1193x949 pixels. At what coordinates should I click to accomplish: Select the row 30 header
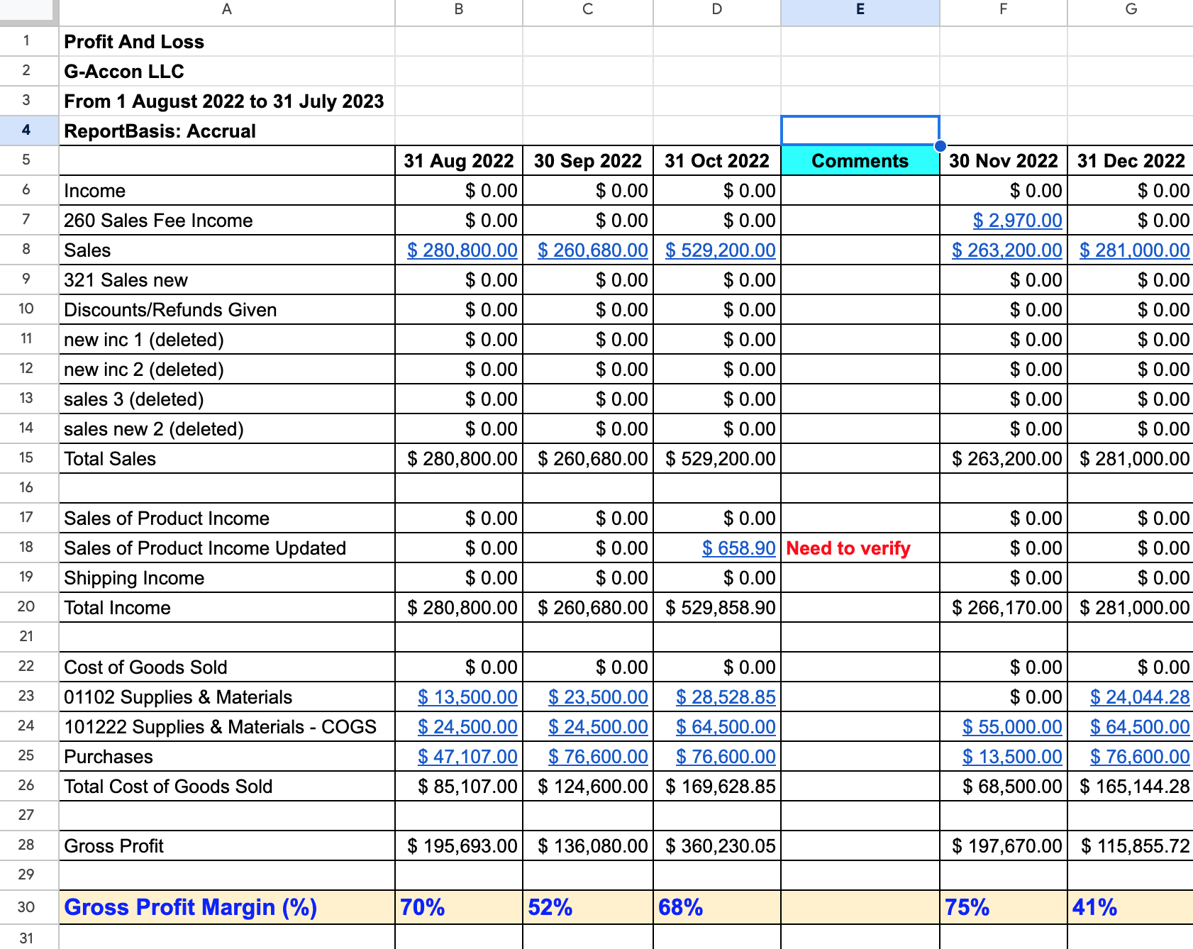[26, 907]
